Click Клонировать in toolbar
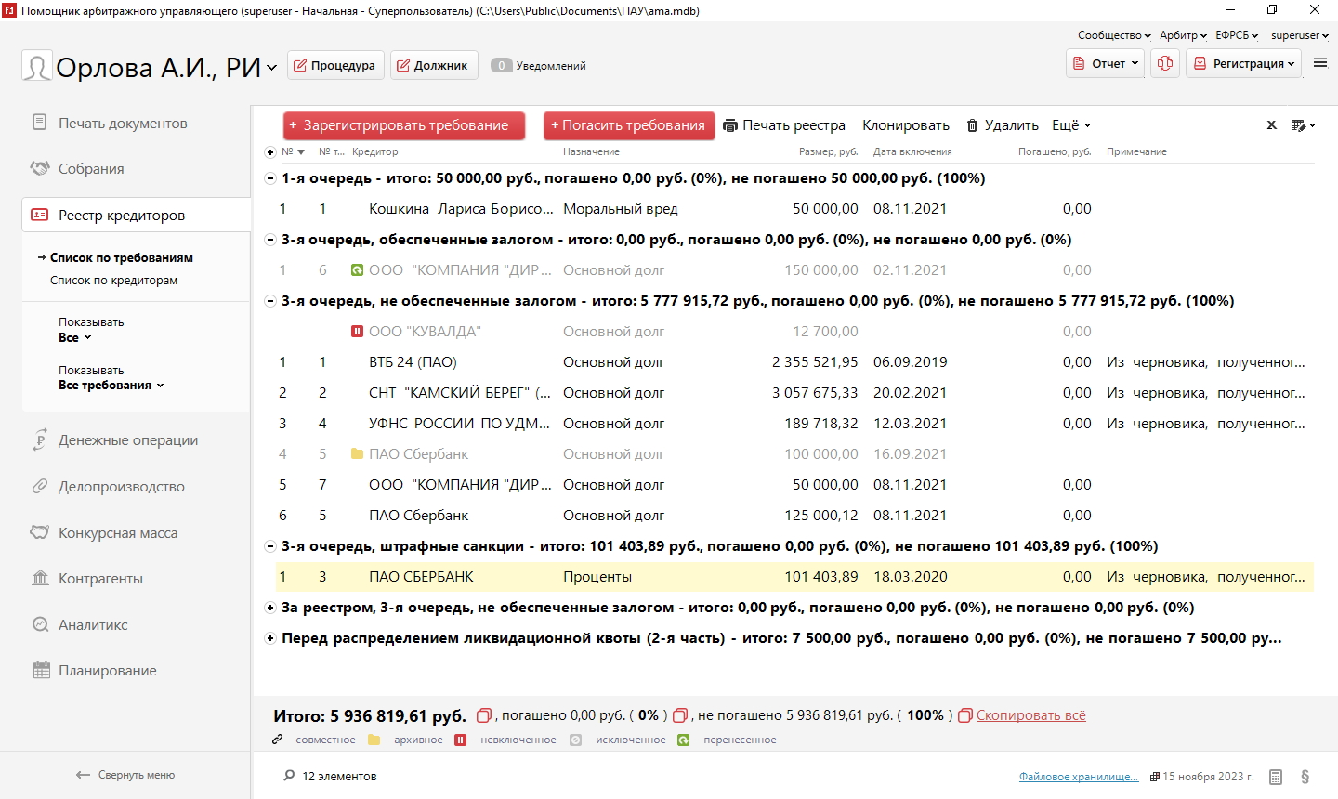This screenshot has height=799, width=1338. point(905,125)
